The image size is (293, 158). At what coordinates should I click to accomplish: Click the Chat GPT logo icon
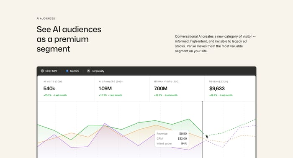point(42,71)
